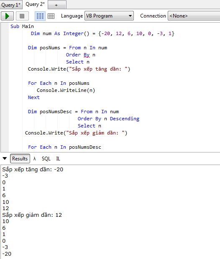This screenshot has height=259, width=220.
Task: Open the Connection dropdown showing None
Action: pyautogui.click(x=194, y=16)
